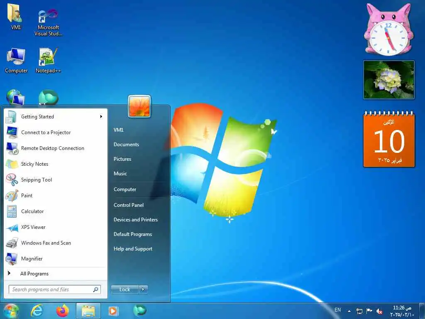Click the Windows Fax and Scan icon
The height and width of the screenshot is (319, 425).
(12, 243)
